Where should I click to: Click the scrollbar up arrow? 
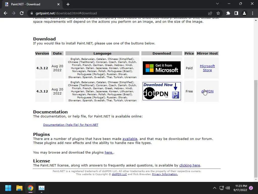(256, 20)
